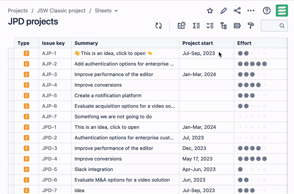Click the sigma aggregate icon

click(x=196, y=26)
